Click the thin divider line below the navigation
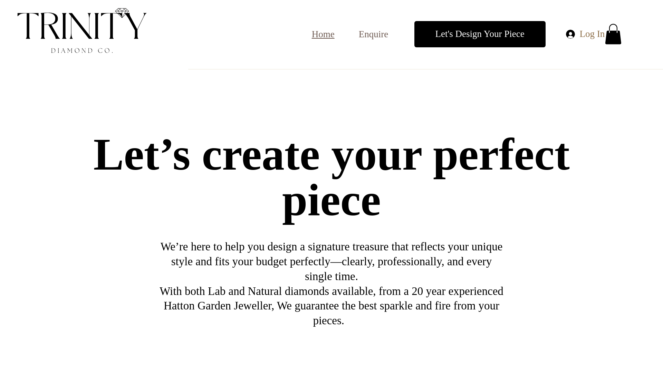 coord(425,69)
